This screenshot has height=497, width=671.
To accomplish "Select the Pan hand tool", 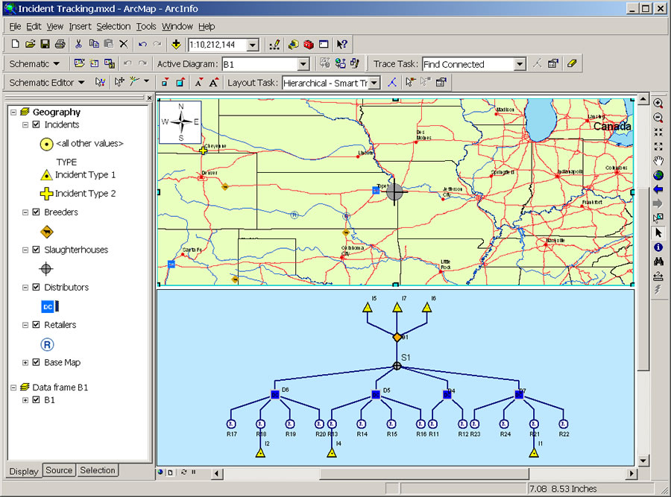I will point(658,160).
